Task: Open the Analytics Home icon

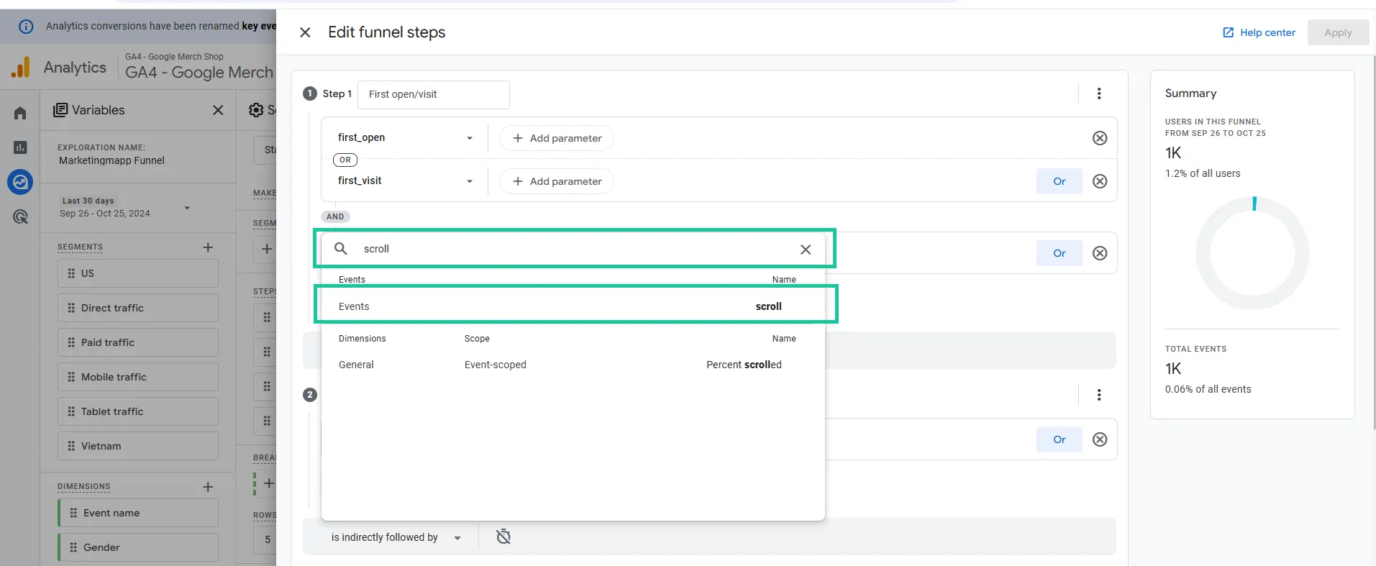Action: (x=20, y=113)
